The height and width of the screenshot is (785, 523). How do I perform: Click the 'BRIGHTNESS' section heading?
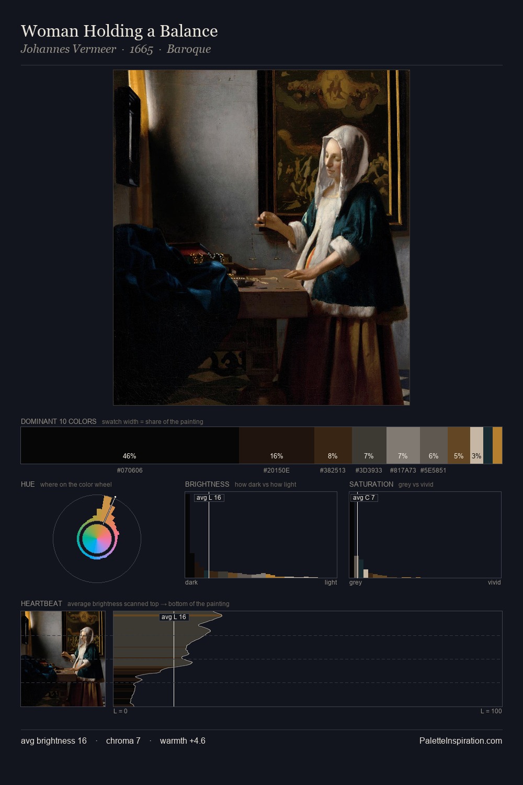(x=207, y=484)
